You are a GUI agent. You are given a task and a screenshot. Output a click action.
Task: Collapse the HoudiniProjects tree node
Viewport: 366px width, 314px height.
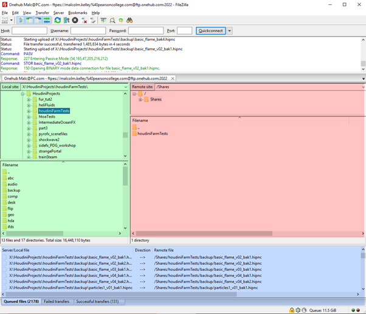pyautogui.click(x=22, y=94)
